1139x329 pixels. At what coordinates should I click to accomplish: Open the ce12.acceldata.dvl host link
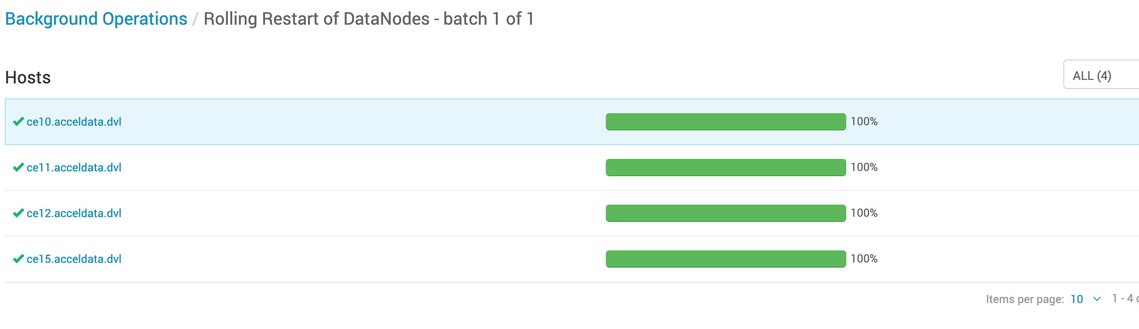coord(74,213)
